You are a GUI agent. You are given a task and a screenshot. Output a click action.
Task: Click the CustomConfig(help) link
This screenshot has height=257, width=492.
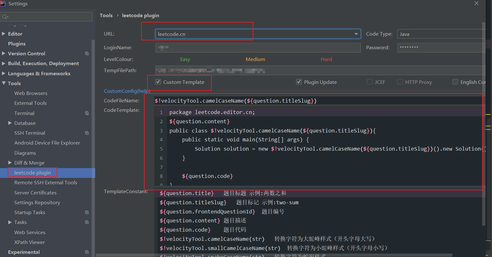coord(127,91)
